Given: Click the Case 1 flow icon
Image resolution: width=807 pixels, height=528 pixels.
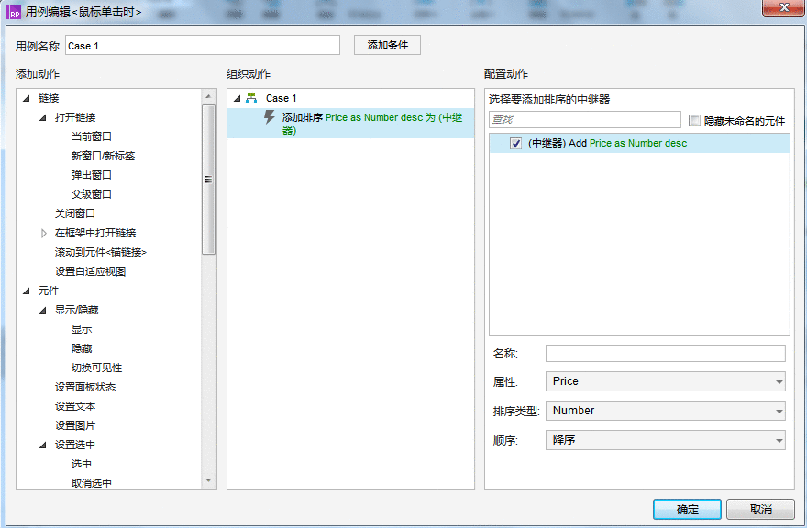Looking at the screenshot, I should point(251,98).
